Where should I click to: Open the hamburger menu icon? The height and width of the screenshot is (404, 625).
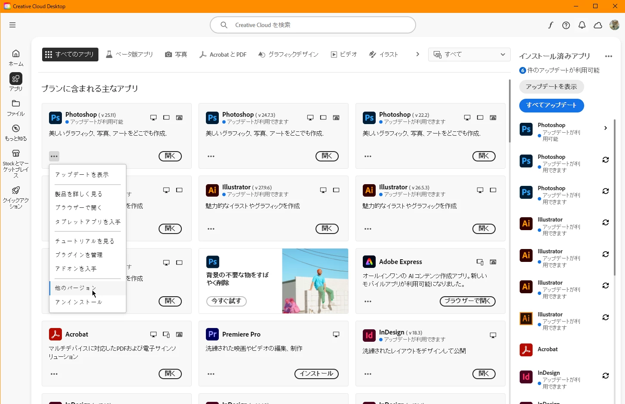click(x=12, y=25)
